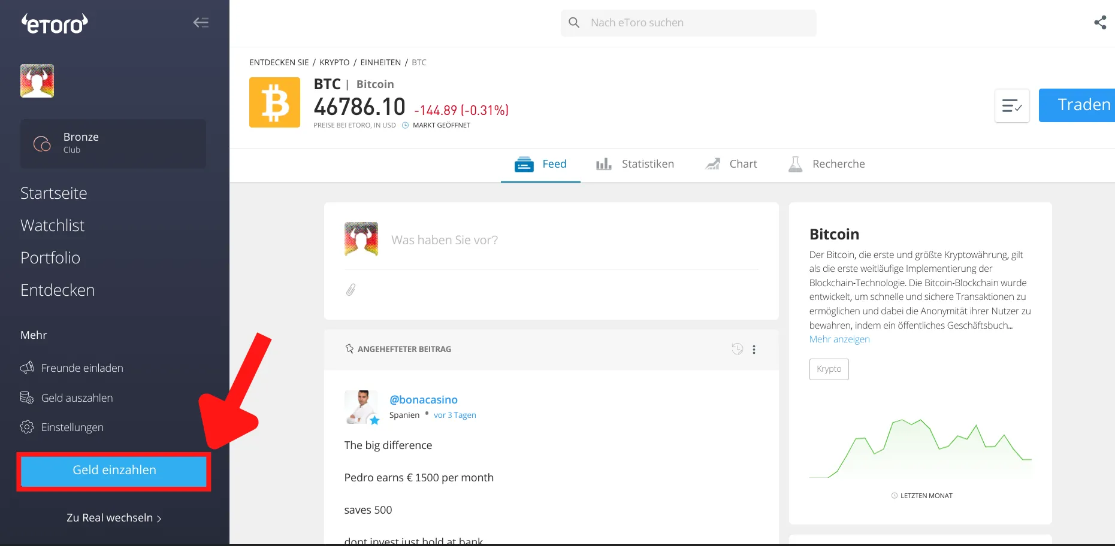Click the Traden button

click(x=1077, y=105)
